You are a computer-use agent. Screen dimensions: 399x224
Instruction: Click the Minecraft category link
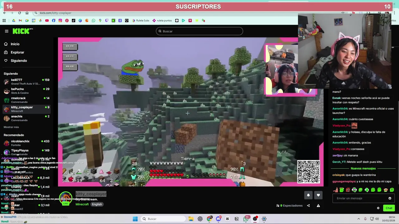click(82, 204)
